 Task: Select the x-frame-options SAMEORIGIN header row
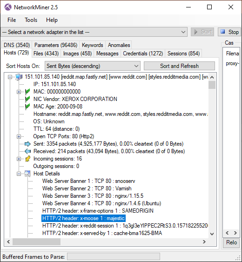click(x=98, y=211)
